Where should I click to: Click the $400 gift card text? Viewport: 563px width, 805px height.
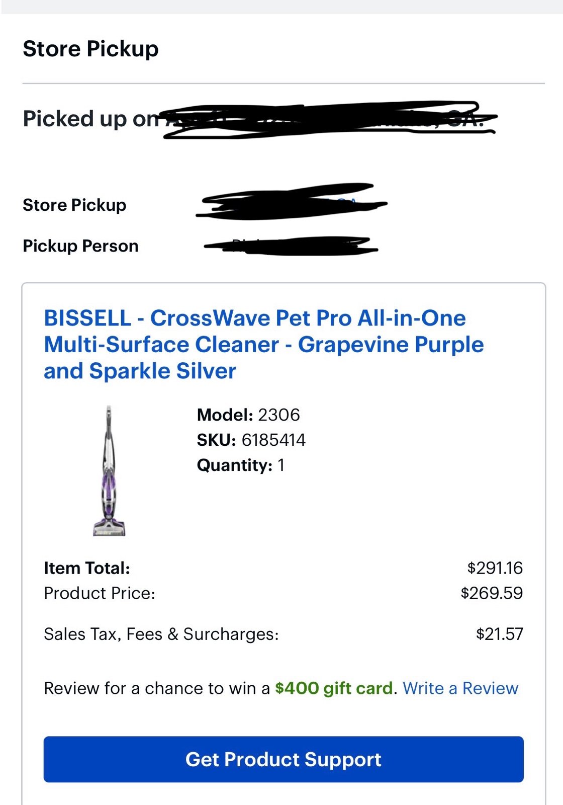pos(334,688)
